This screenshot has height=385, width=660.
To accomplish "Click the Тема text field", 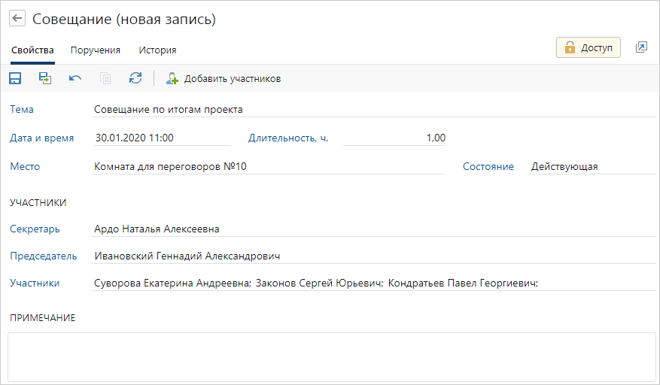I will 373,110.
